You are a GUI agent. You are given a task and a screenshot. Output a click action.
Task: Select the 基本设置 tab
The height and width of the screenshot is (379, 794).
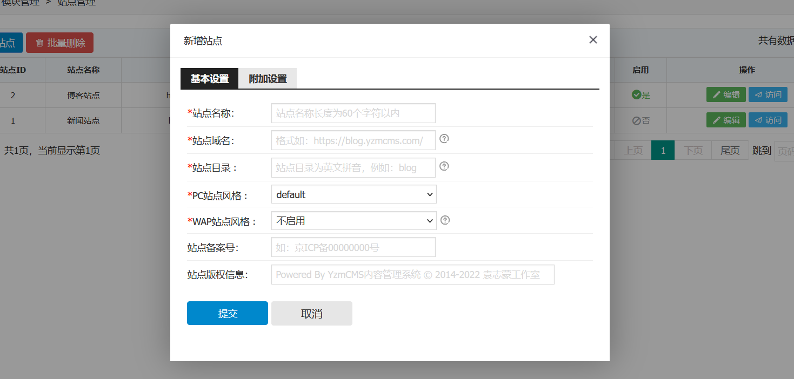tap(209, 79)
